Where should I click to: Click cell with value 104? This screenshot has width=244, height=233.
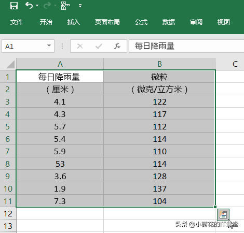159,201
